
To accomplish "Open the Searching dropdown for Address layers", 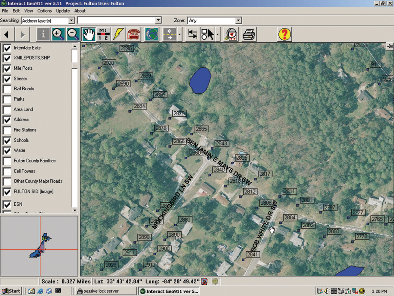I will click(x=72, y=20).
